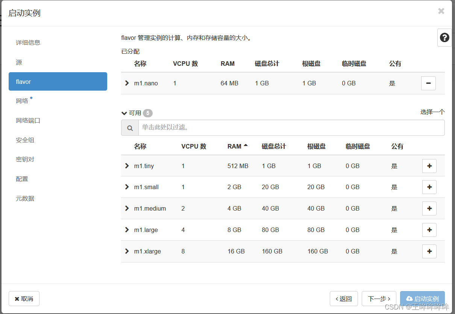Screen dimensions: 455x314
Task: Open the help panel via question mark icon
Action: [444, 37]
